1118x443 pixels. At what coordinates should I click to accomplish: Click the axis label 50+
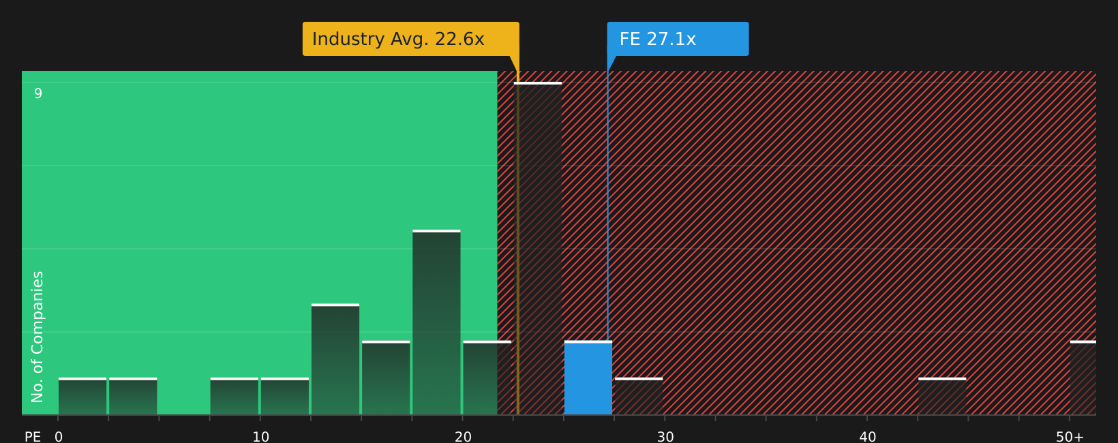(x=1070, y=437)
